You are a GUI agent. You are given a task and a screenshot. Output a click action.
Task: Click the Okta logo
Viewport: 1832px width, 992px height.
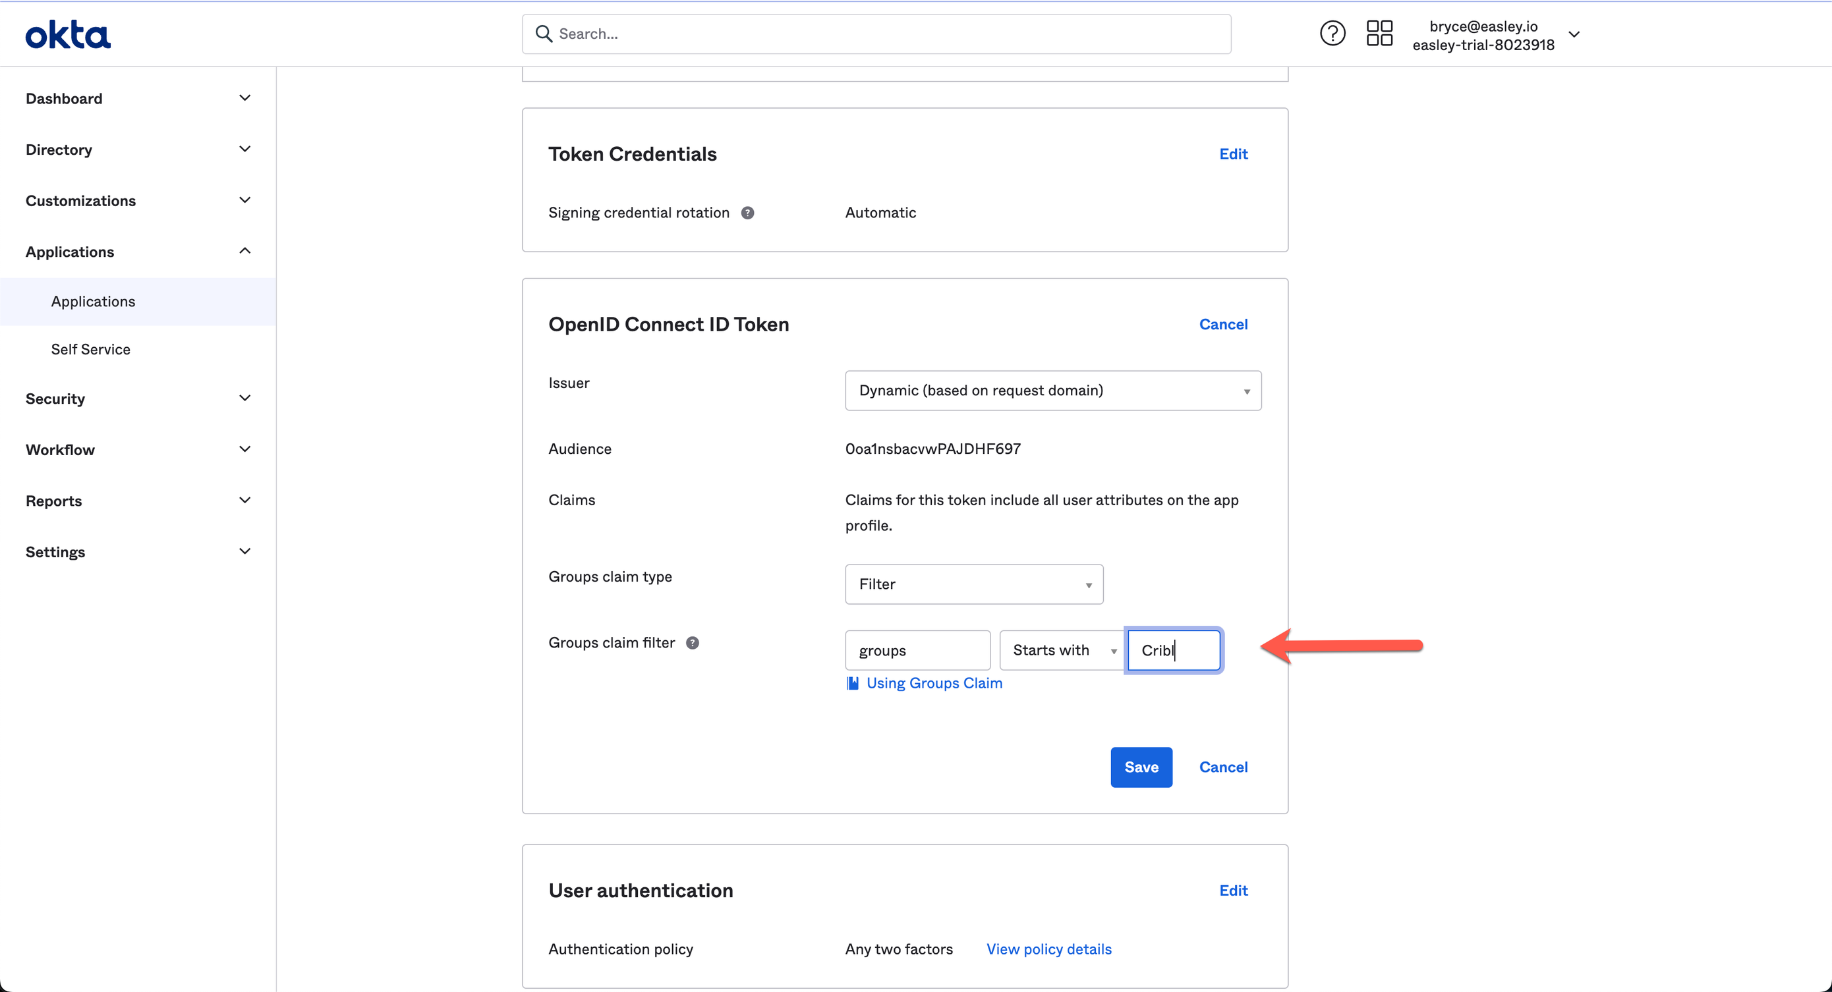[x=68, y=34]
